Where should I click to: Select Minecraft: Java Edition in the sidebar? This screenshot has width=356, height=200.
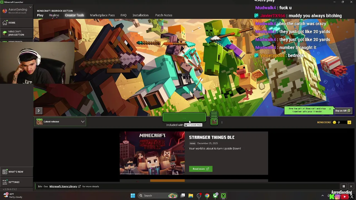click(17, 33)
